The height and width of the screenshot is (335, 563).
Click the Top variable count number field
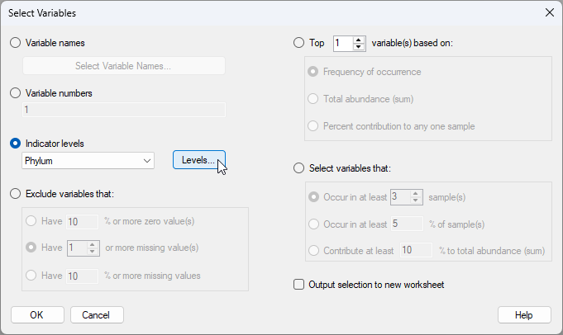tap(342, 43)
